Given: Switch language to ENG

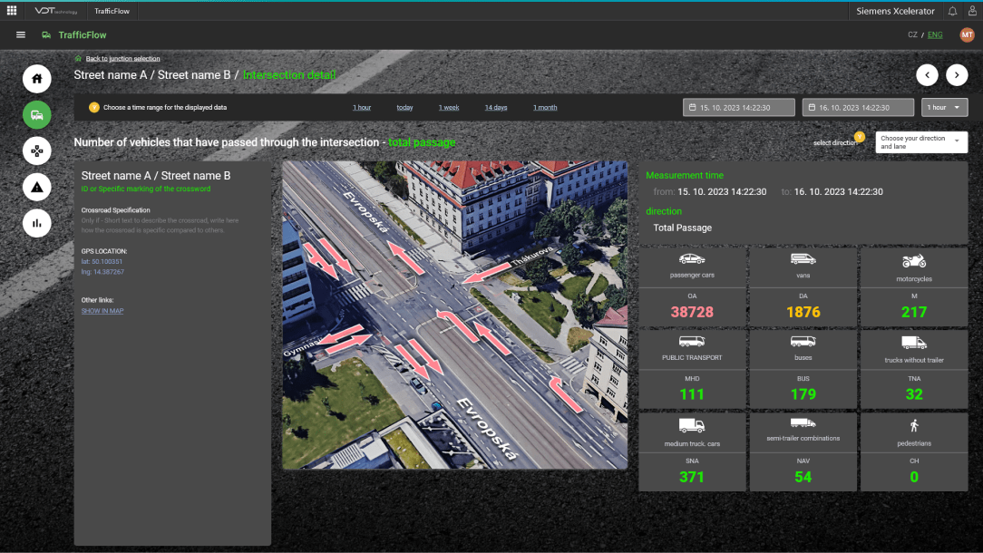Looking at the screenshot, I should 935,35.
